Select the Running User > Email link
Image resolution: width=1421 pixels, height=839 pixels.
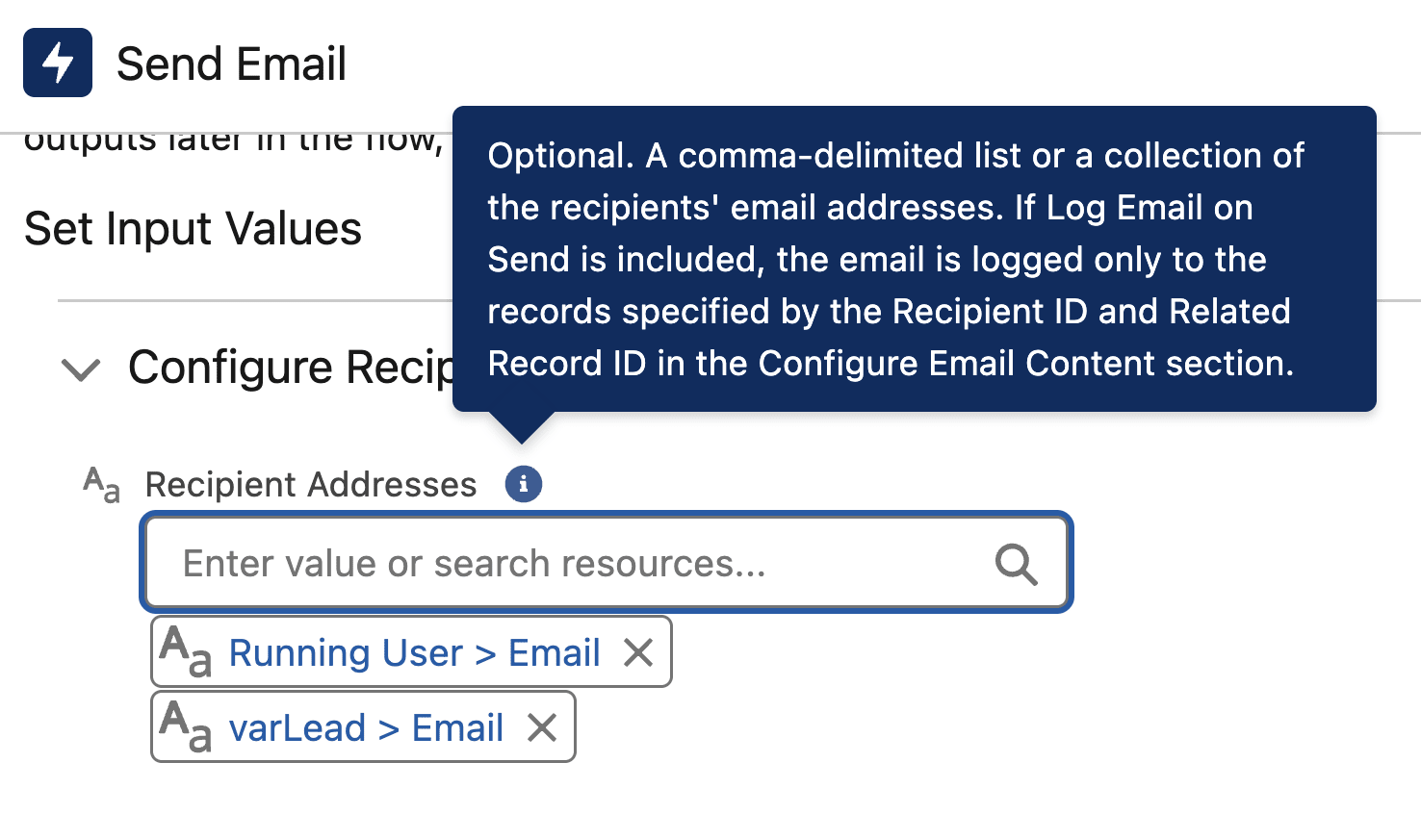tap(414, 652)
